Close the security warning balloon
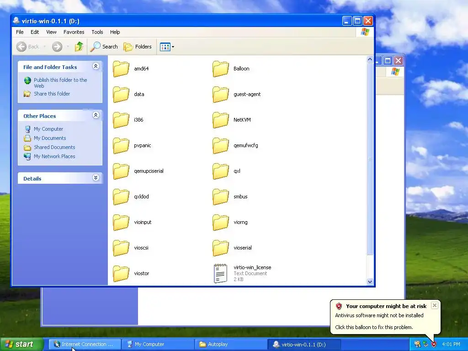The image size is (468, 351). coord(435,305)
